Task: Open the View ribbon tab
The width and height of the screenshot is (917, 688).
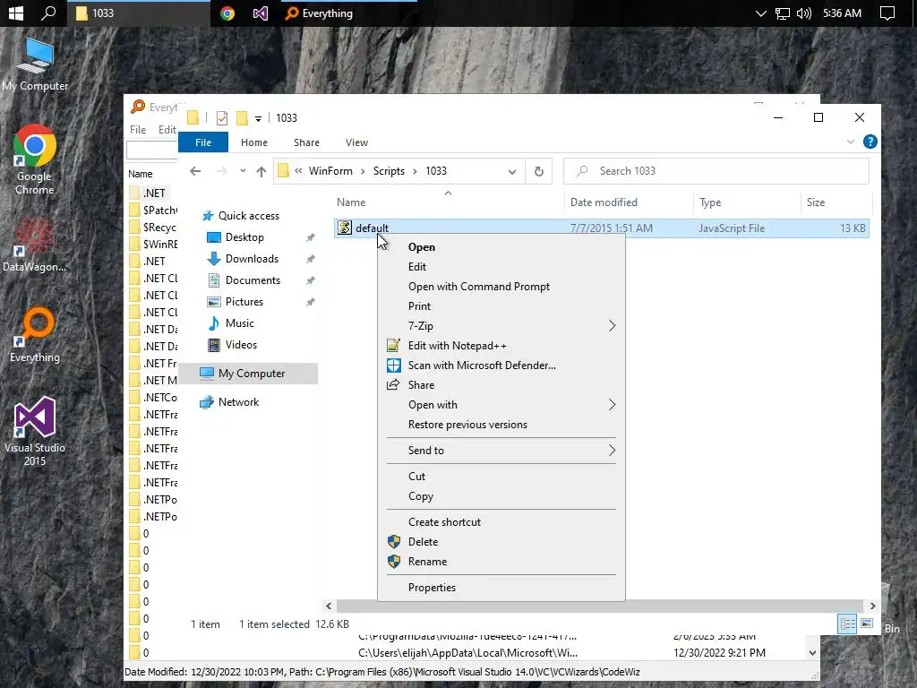Action: click(356, 142)
